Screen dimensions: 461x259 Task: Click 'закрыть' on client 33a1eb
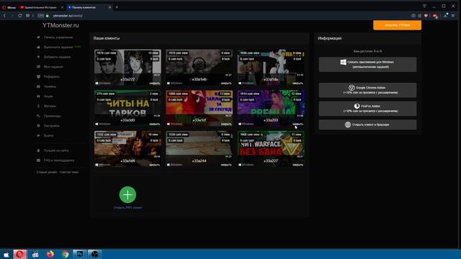pos(226,83)
